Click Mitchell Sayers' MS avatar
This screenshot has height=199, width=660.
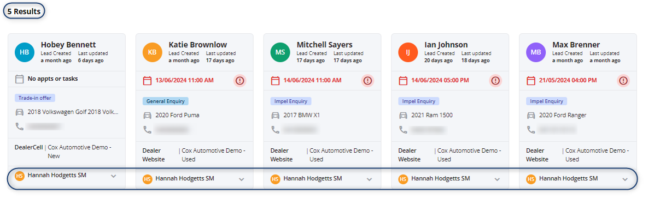(x=281, y=52)
